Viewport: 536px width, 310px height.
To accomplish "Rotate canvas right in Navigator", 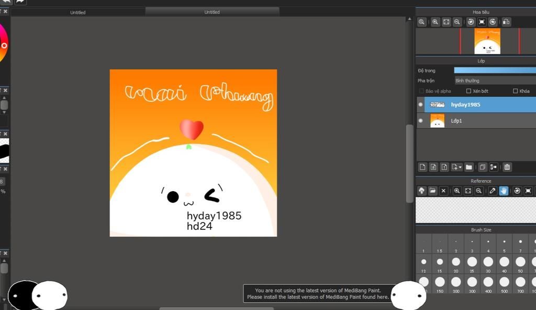I will 493,22.
